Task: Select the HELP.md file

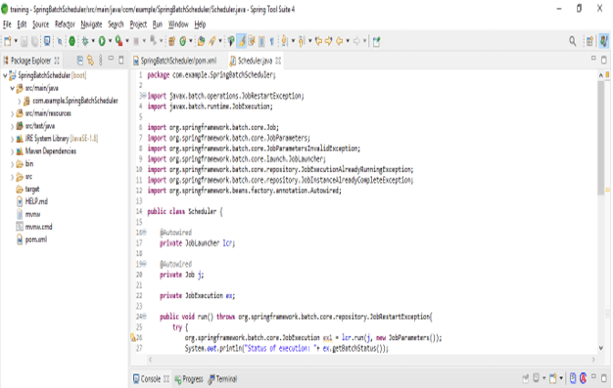Action: (x=31, y=201)
